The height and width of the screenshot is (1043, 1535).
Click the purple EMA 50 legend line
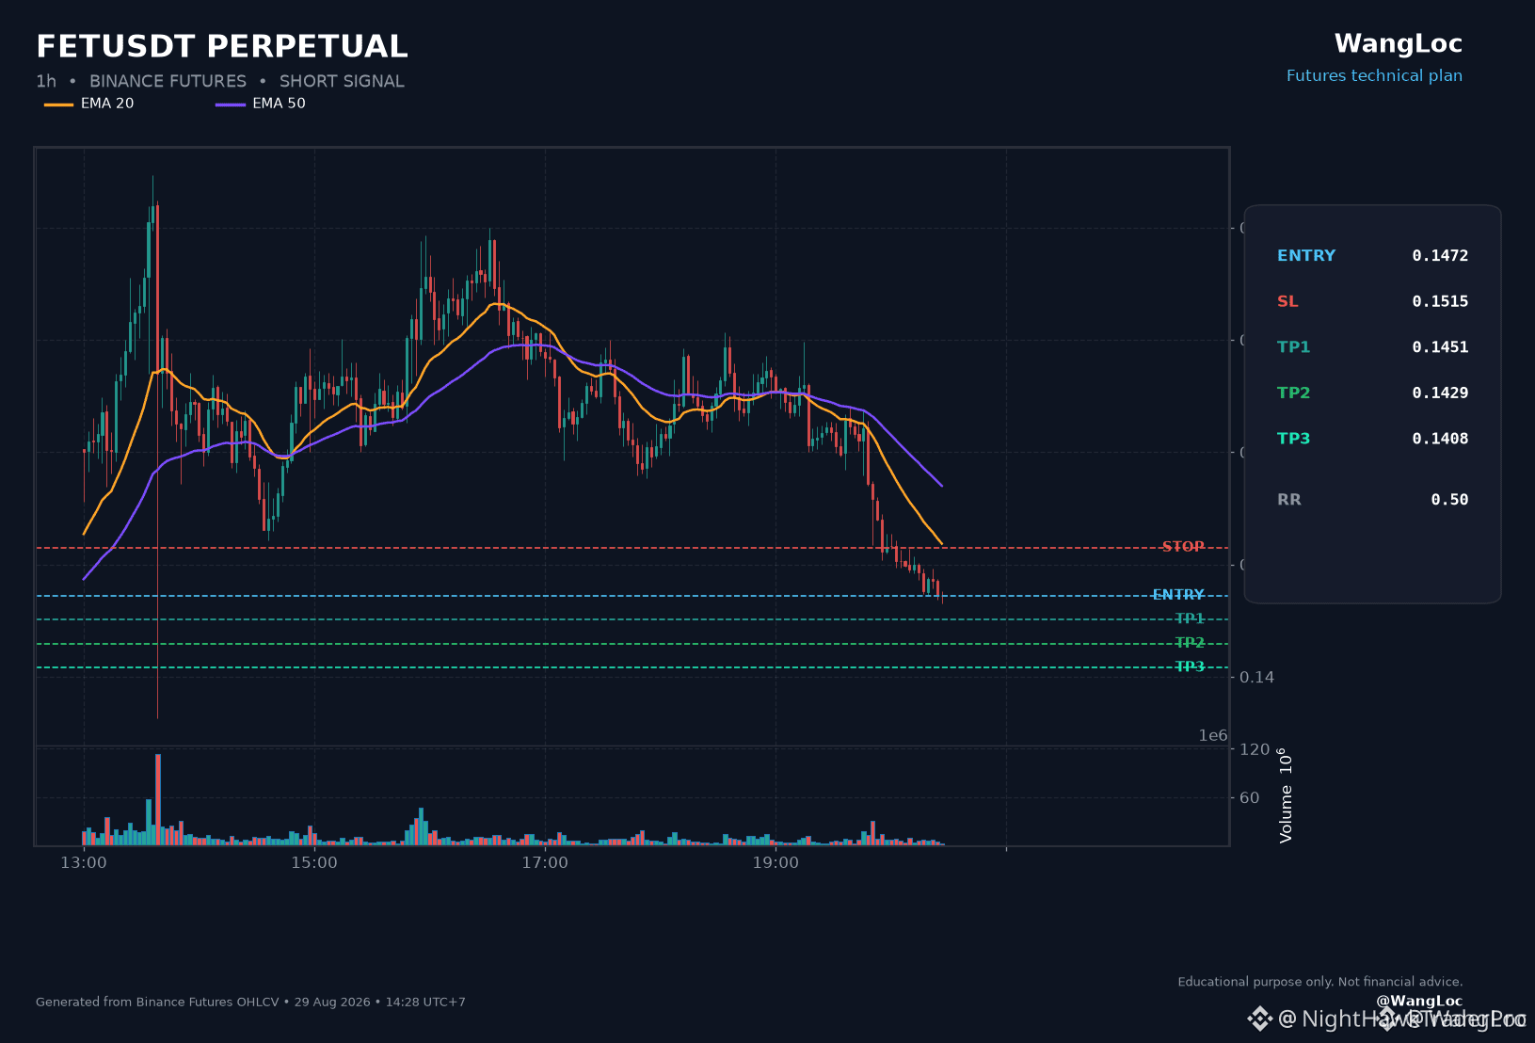click(231, 104)
